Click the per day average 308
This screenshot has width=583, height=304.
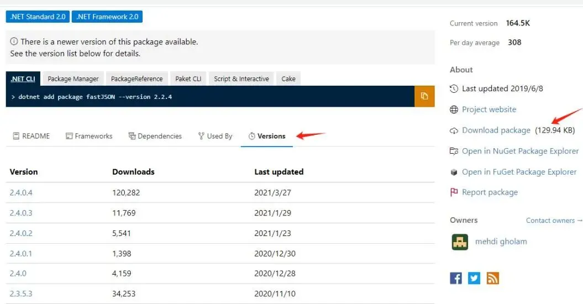coord(514,43)
